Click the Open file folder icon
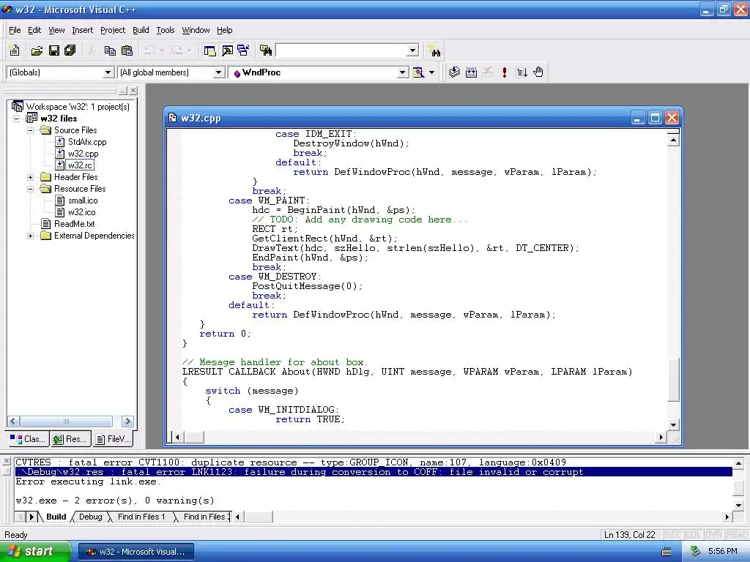The height and width of the screenshot is (562, 750). click(x=37, y=50)
